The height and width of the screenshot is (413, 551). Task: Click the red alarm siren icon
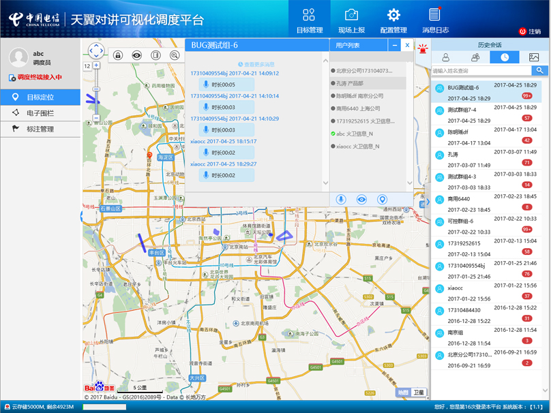(x=423, y=49)
